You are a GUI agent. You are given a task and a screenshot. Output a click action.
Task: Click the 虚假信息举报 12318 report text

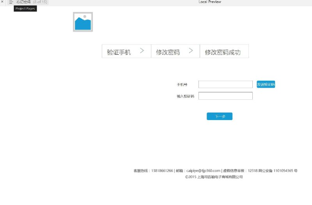pos(240,171)
